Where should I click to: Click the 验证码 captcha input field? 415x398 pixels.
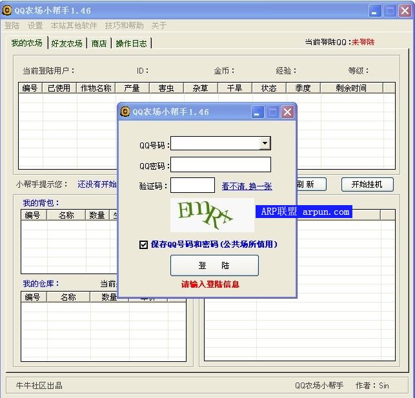click(192, 185)
